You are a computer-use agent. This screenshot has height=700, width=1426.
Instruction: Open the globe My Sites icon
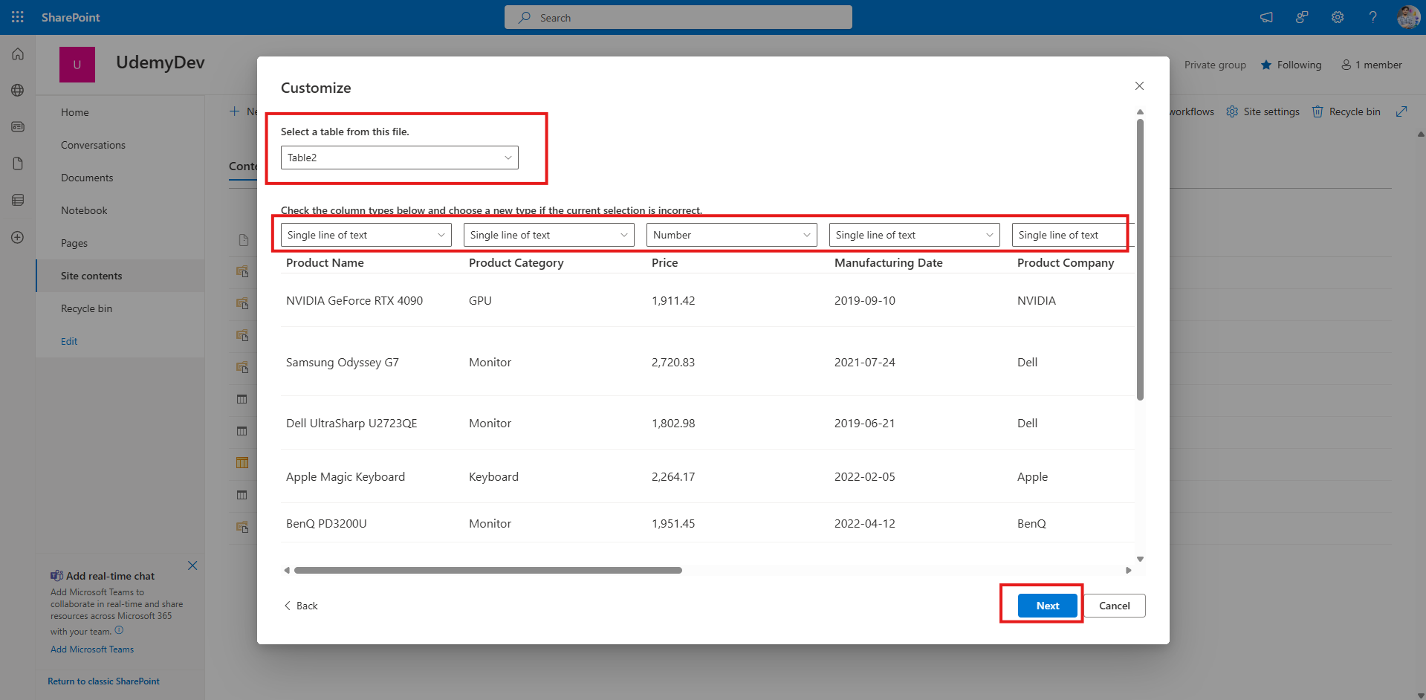pyautogui.click(x=18, y=91)
